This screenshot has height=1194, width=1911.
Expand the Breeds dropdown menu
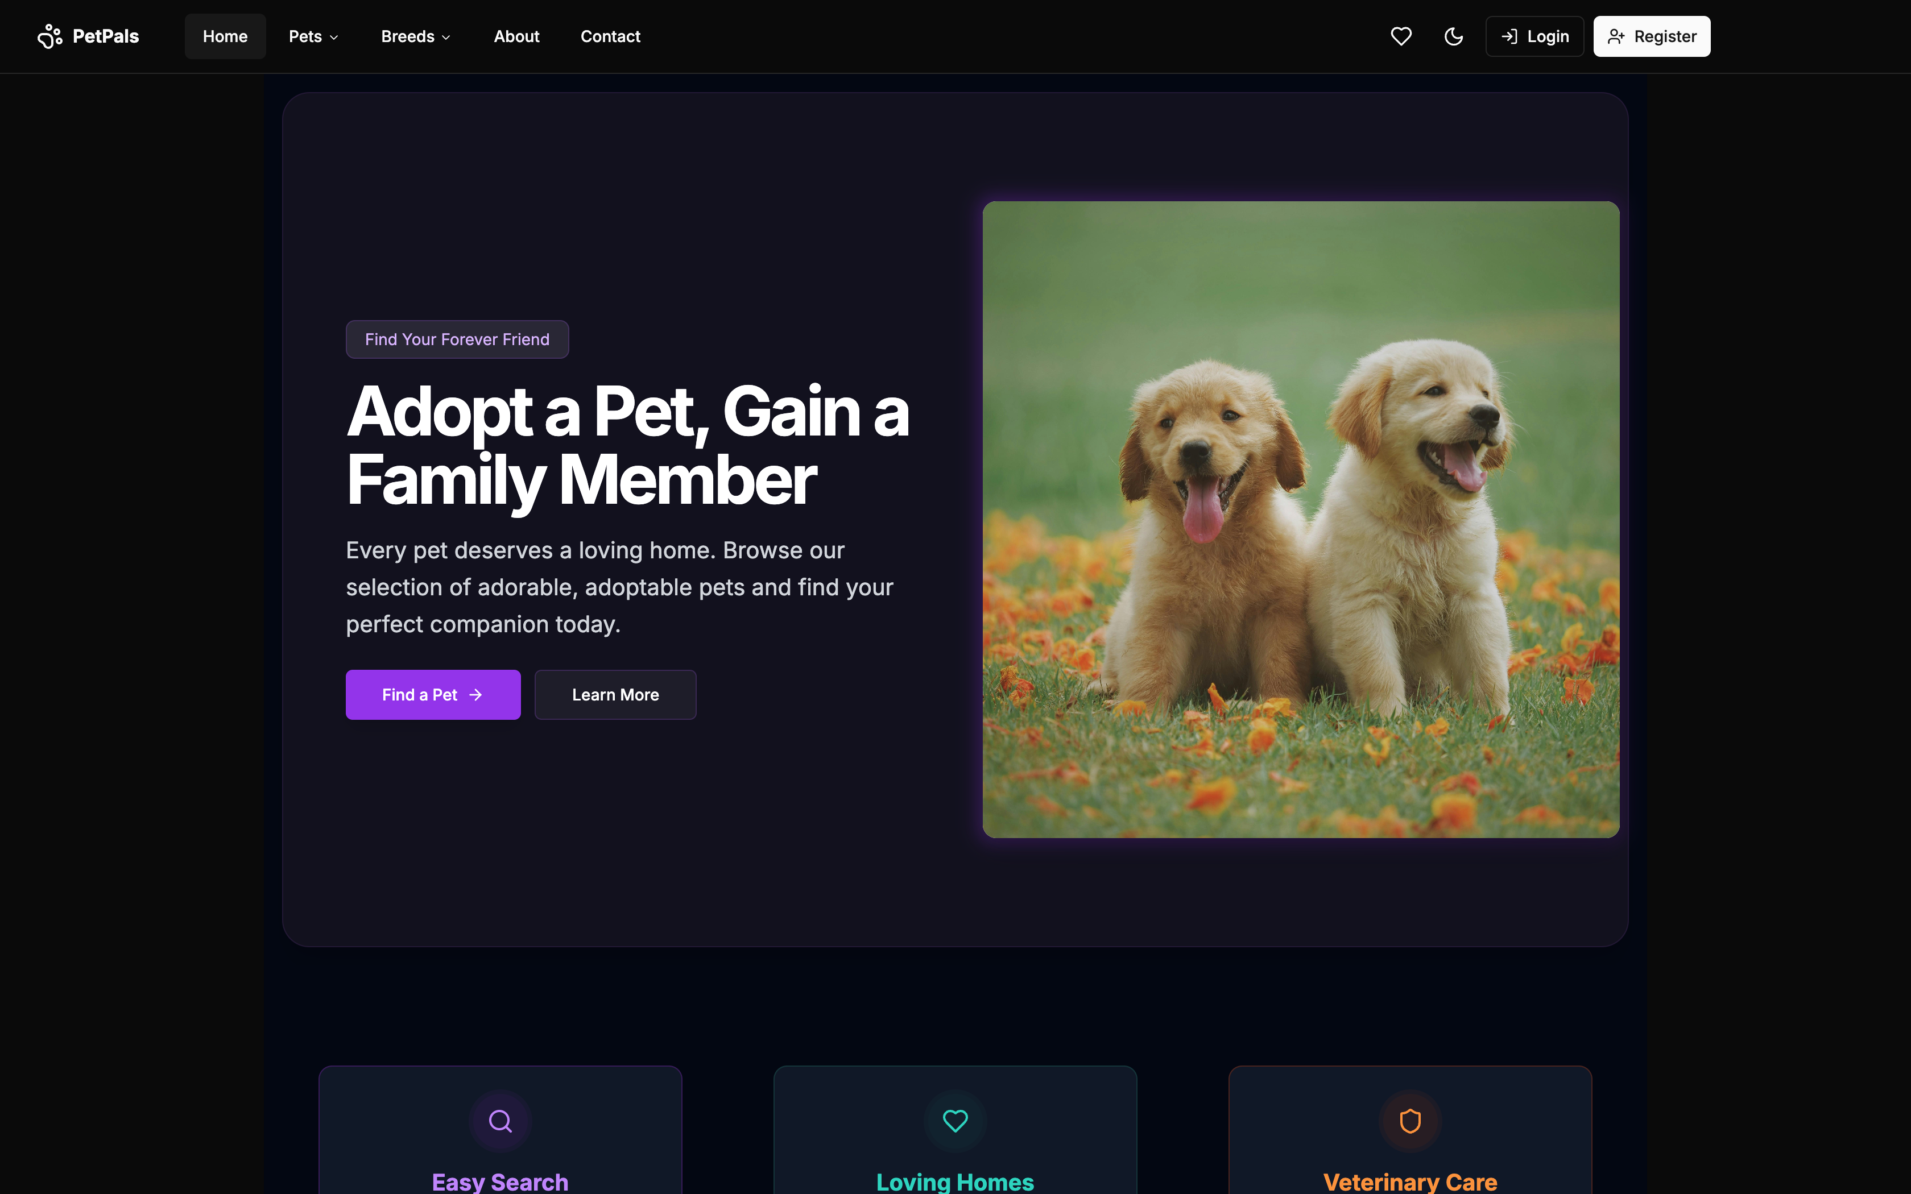pyautogui.click(x=415, y=36)
